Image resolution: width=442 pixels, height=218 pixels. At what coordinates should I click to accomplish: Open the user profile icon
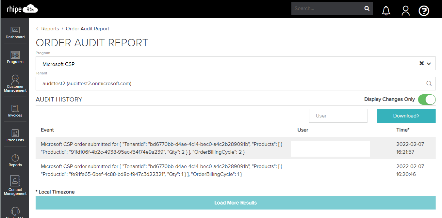405,10
